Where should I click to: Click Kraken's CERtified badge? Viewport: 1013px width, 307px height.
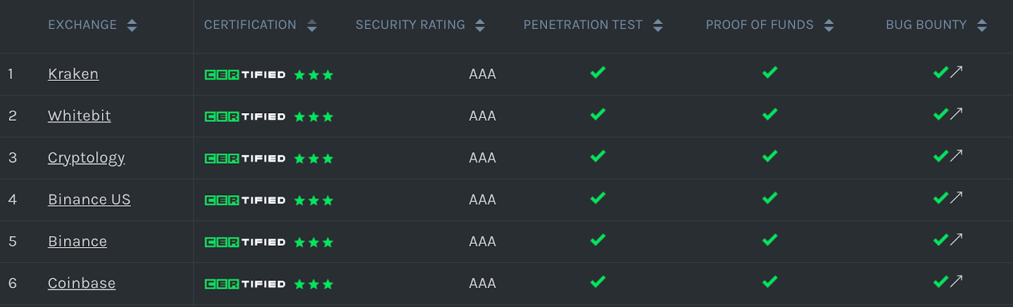point(245,75)
